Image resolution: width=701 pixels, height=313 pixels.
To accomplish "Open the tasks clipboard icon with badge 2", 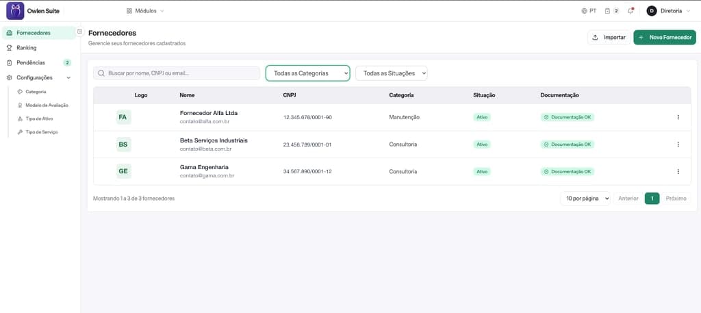I will point(611,11).
